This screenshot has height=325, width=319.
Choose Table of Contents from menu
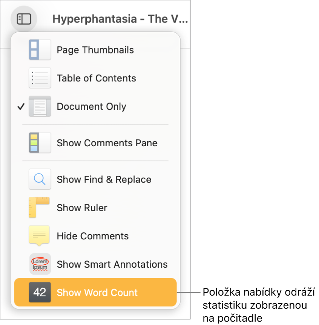pos(96,78)
